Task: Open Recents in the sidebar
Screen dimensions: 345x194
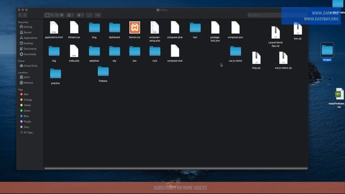Action: tap(26, 32)
